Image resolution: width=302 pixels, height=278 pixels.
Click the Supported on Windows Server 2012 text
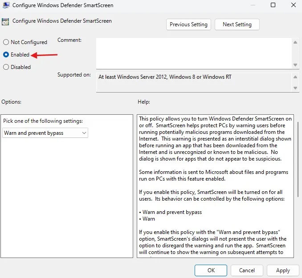pyautogui.click(x=165, y=77)
